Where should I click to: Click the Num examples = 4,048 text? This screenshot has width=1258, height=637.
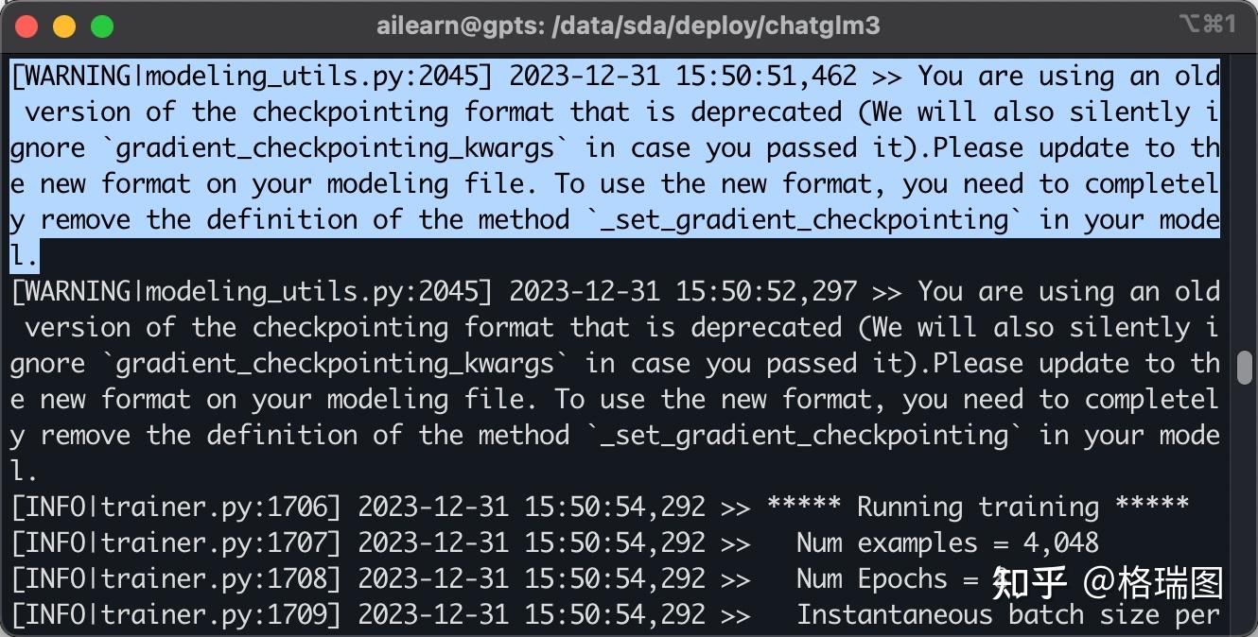pyautogui.click(x=948, y=542)
